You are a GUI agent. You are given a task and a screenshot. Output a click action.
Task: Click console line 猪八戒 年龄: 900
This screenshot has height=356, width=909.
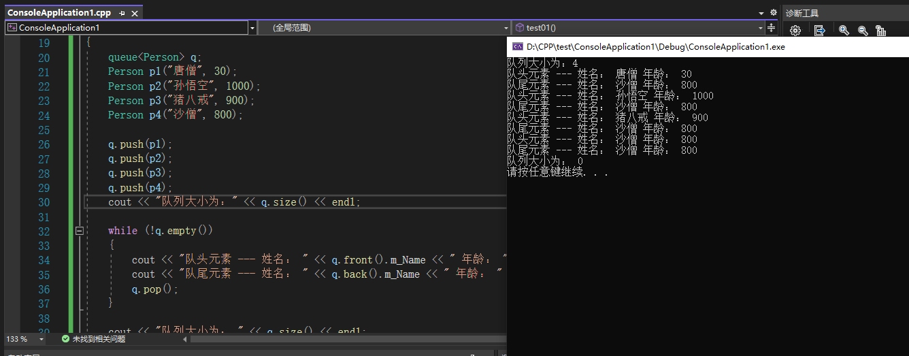608,118
